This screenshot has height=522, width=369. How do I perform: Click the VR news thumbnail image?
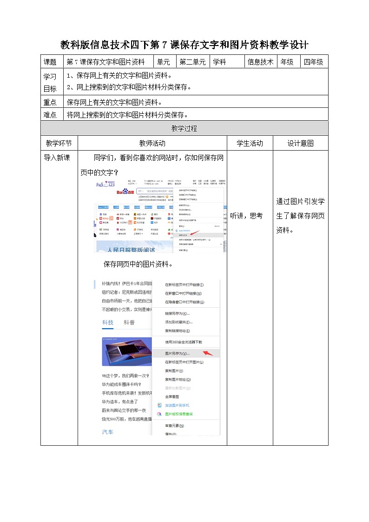coord(127,351)
